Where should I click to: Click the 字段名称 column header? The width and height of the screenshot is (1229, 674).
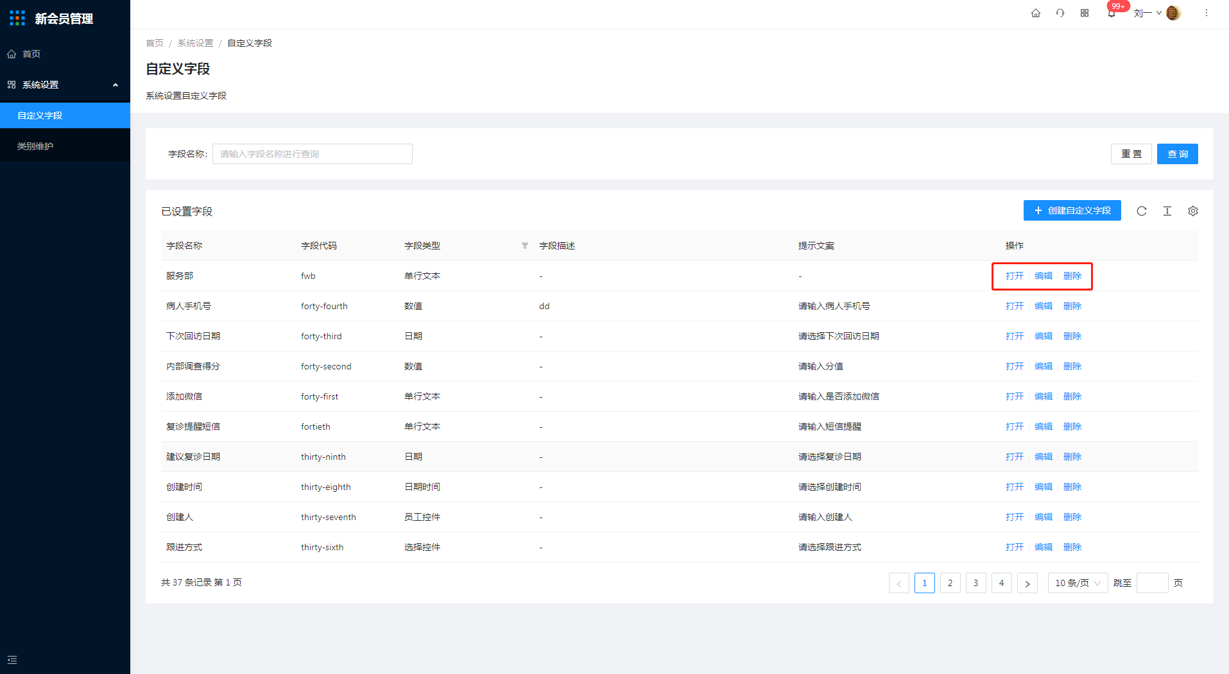(x=184, y=246)
